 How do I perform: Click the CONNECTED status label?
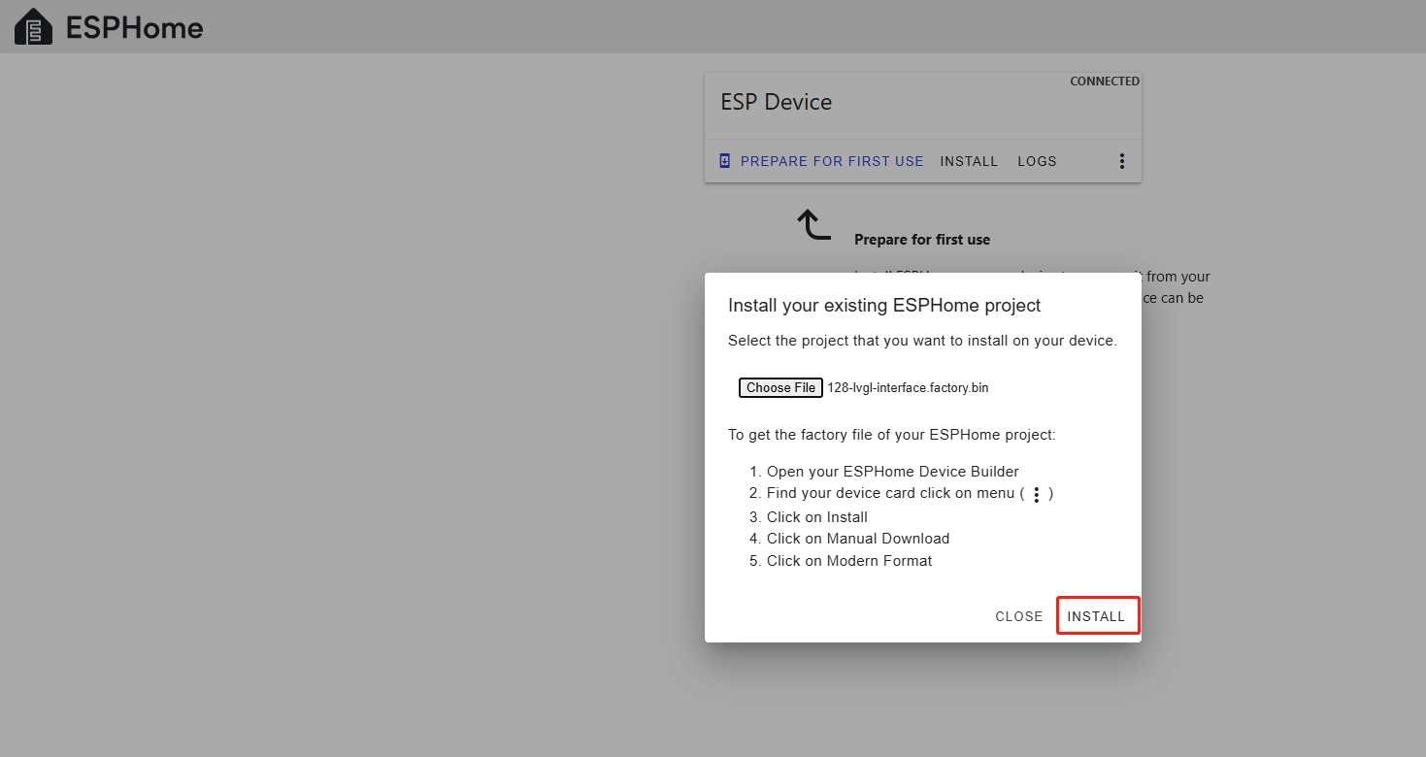(x=1104, y=82)
